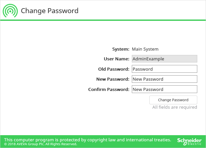Click the green divider line under the header
The height and width of the screenshot is (148, 206).
point(103,20)
